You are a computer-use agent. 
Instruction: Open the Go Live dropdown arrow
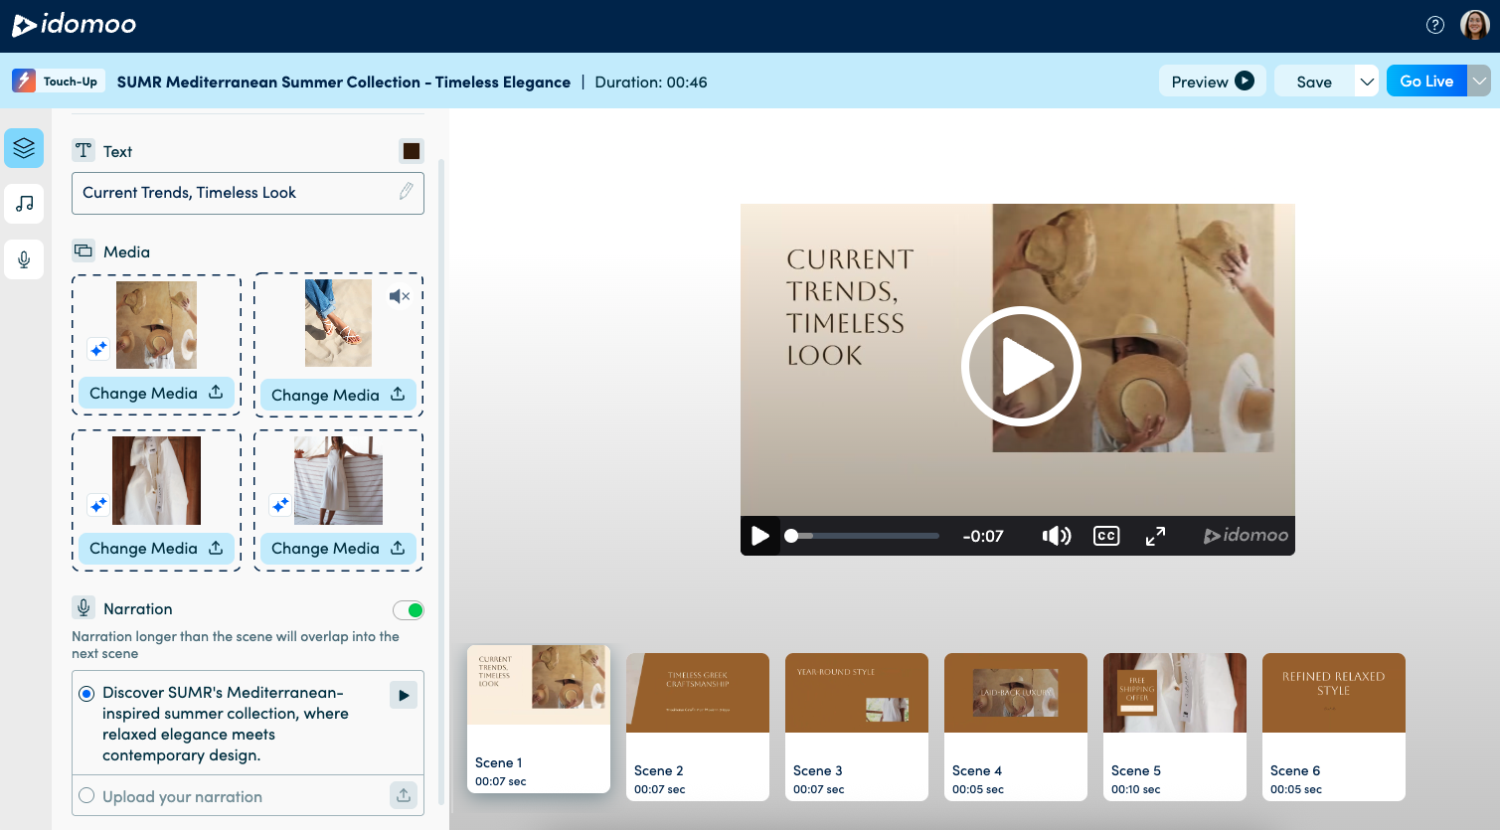click(1480, 82)
